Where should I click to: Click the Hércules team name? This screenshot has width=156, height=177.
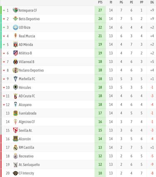click(x=25, y=88)
